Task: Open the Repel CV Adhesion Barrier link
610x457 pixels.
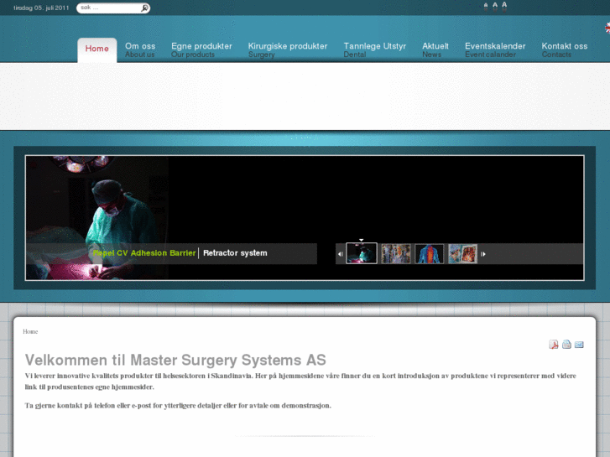Action: [x=144, y=253]
